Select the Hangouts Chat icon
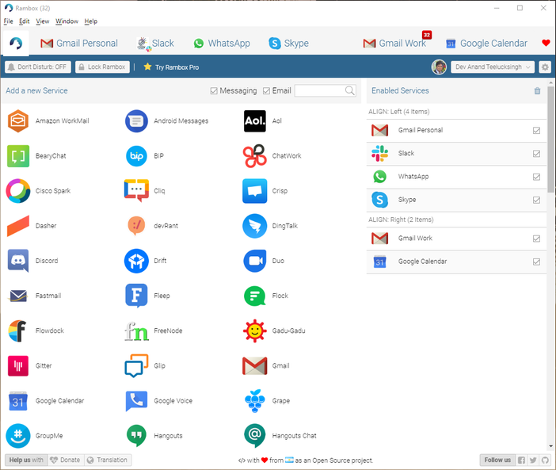This screenshot has width=556, height=470. pyautogui.click(x=254, y=435)
